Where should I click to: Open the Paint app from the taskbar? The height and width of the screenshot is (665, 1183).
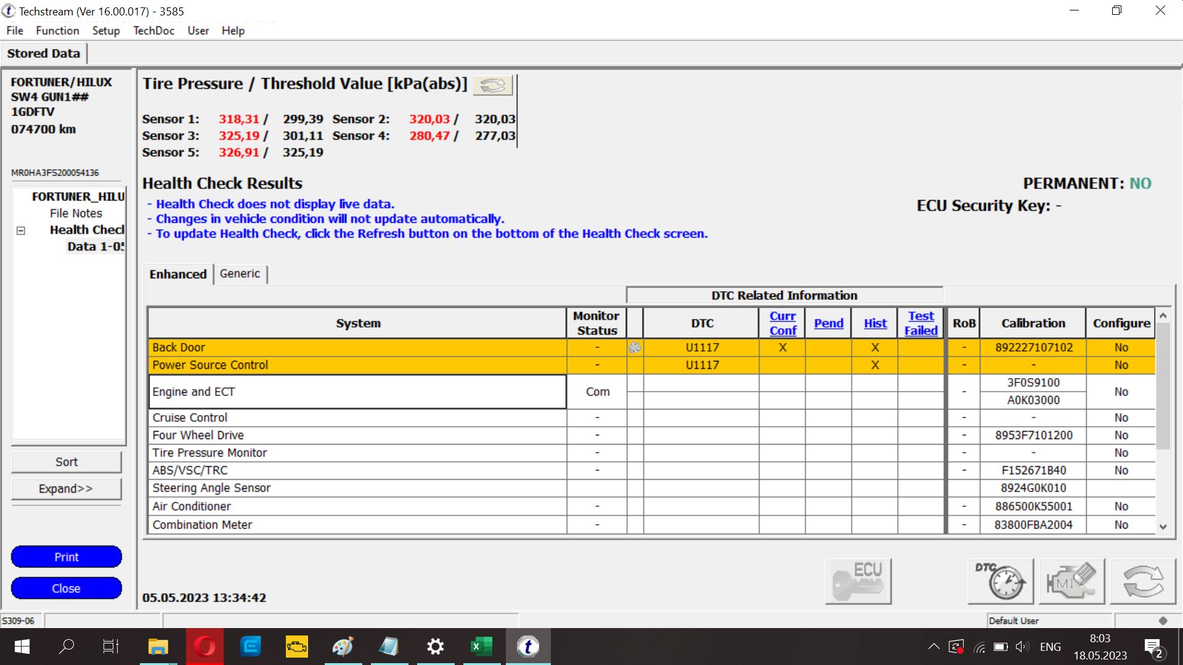point(343,647)
